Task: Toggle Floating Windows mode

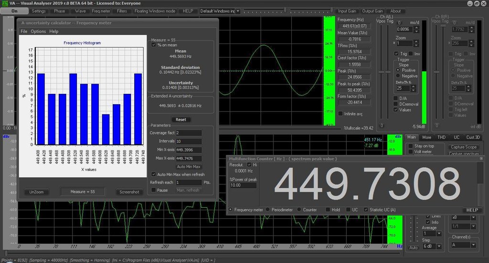Action: [x=155, y=11]
